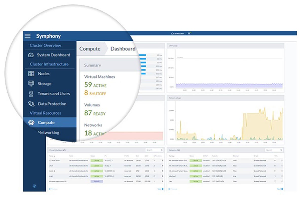The height and width of the screenshot is (203, 304).
Task: Sort Virtual Machines table by Name column
Action: pyautogui.click(x=52, y=156)
